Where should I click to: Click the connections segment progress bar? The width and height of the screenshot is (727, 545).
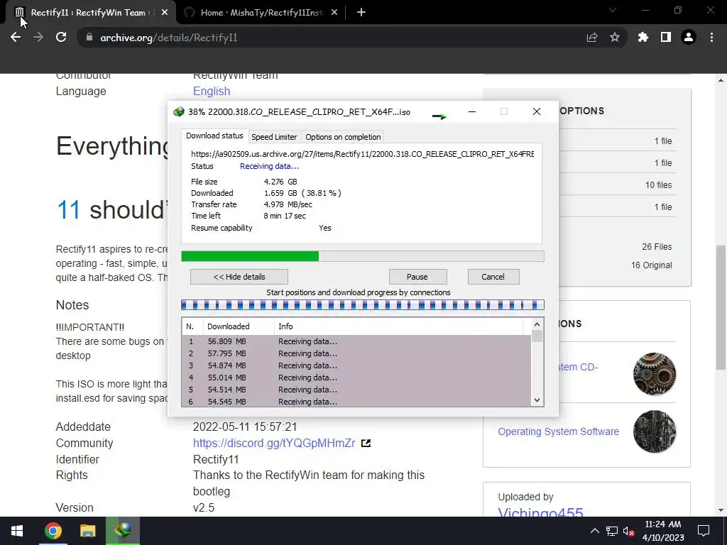(x=363, y=305)
